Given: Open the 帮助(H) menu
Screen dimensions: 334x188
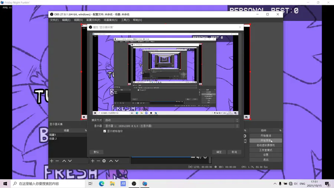Looking at the screenshot, I should click(137, 20).
